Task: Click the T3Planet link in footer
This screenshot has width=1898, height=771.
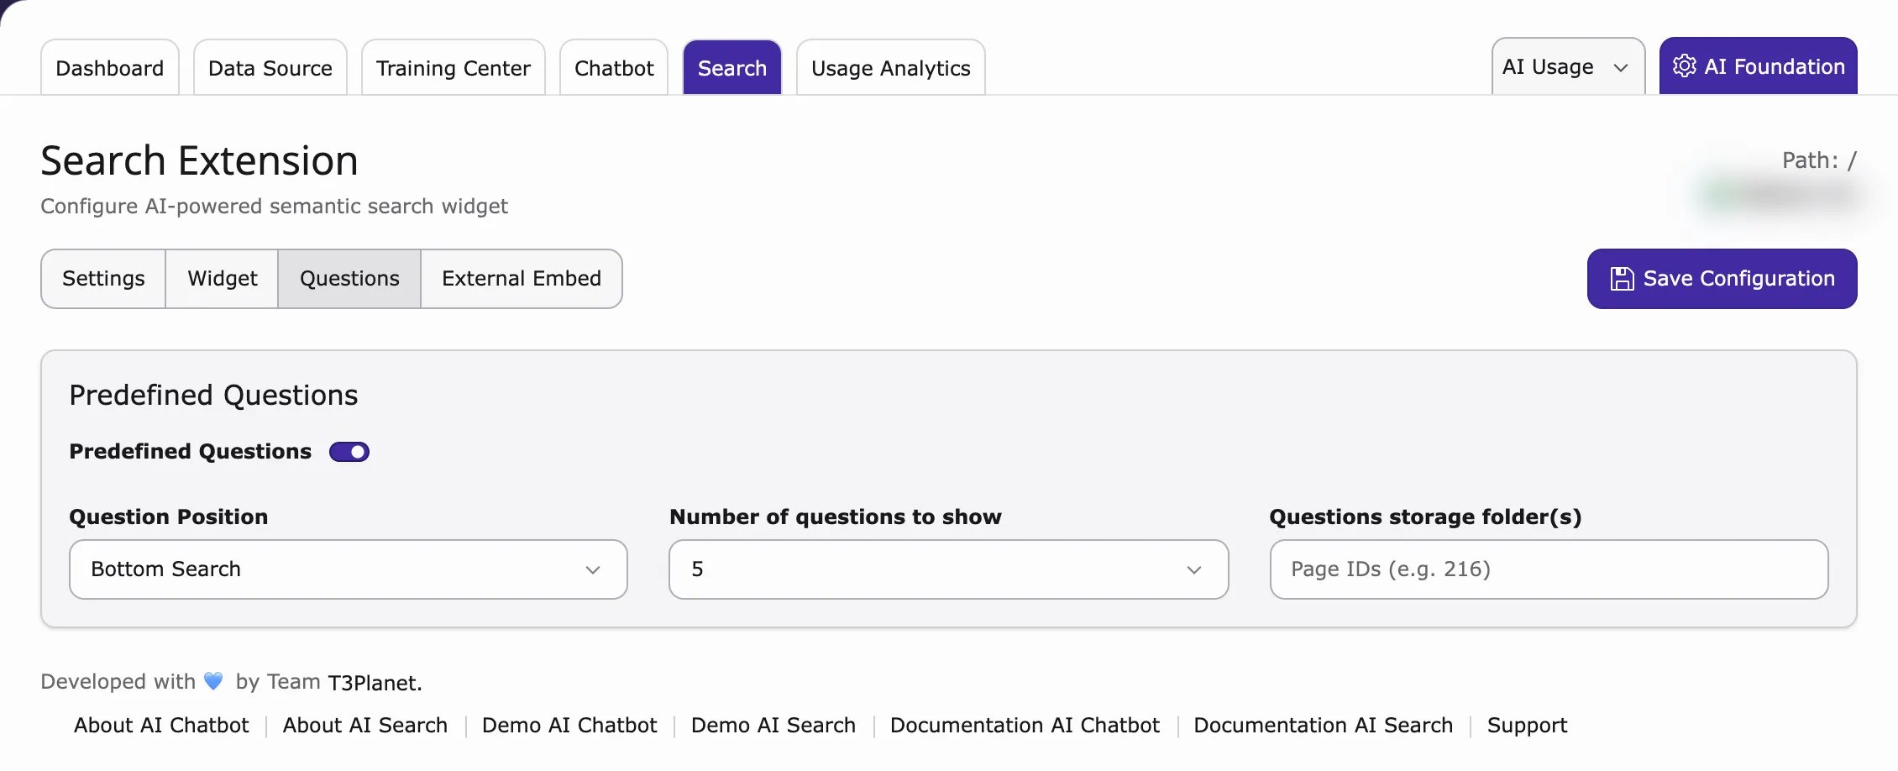Action: click(x=375, y=683)
